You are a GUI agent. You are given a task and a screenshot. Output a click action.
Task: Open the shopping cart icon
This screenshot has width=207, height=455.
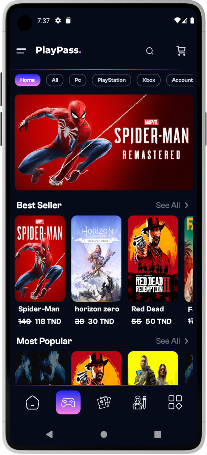pyautogui.click(x=181, y=51)
